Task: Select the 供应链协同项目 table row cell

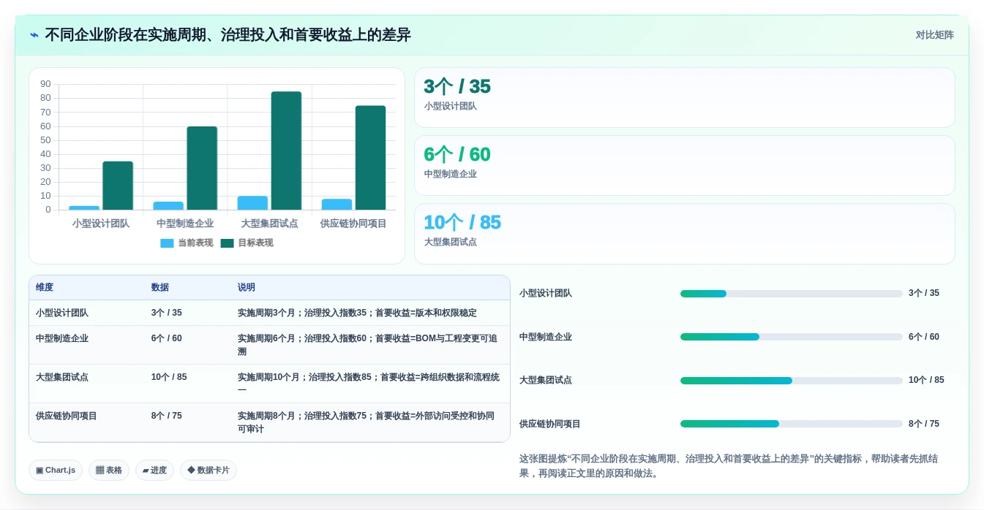Action: 67,416
